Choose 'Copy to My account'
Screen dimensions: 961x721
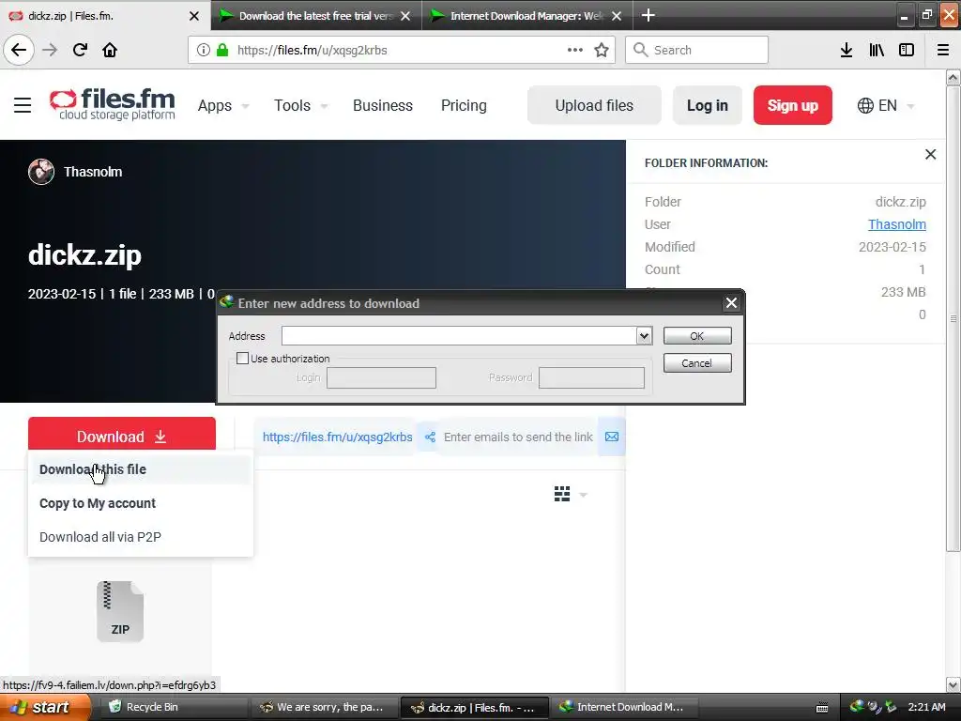click(x=141, y=503)
